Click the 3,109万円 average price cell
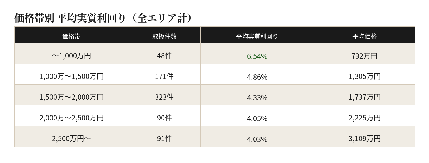This screenshot has width=429, height=163. [365, 139]
